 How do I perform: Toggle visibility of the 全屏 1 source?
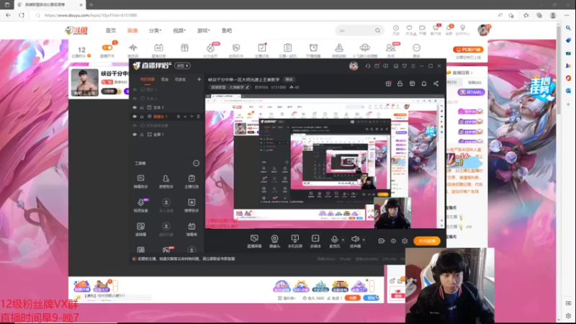(135, 135)
